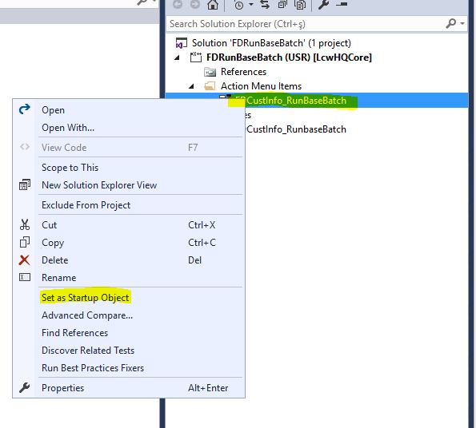This screenshot has height=428, width=476.
Task: Click the Home icon in Solution Explorer toolbar
Action: (213, 4)
